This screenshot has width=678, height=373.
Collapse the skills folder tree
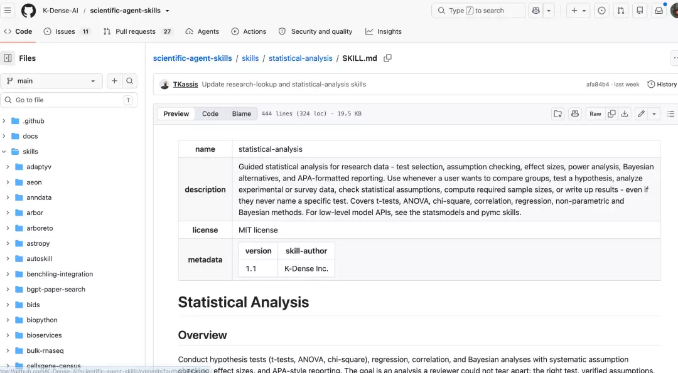tap(4, 152)
